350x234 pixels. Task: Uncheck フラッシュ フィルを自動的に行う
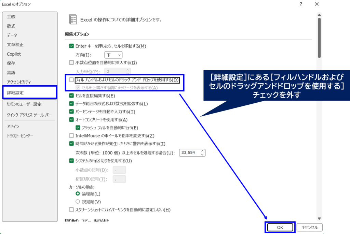[78, 128]
